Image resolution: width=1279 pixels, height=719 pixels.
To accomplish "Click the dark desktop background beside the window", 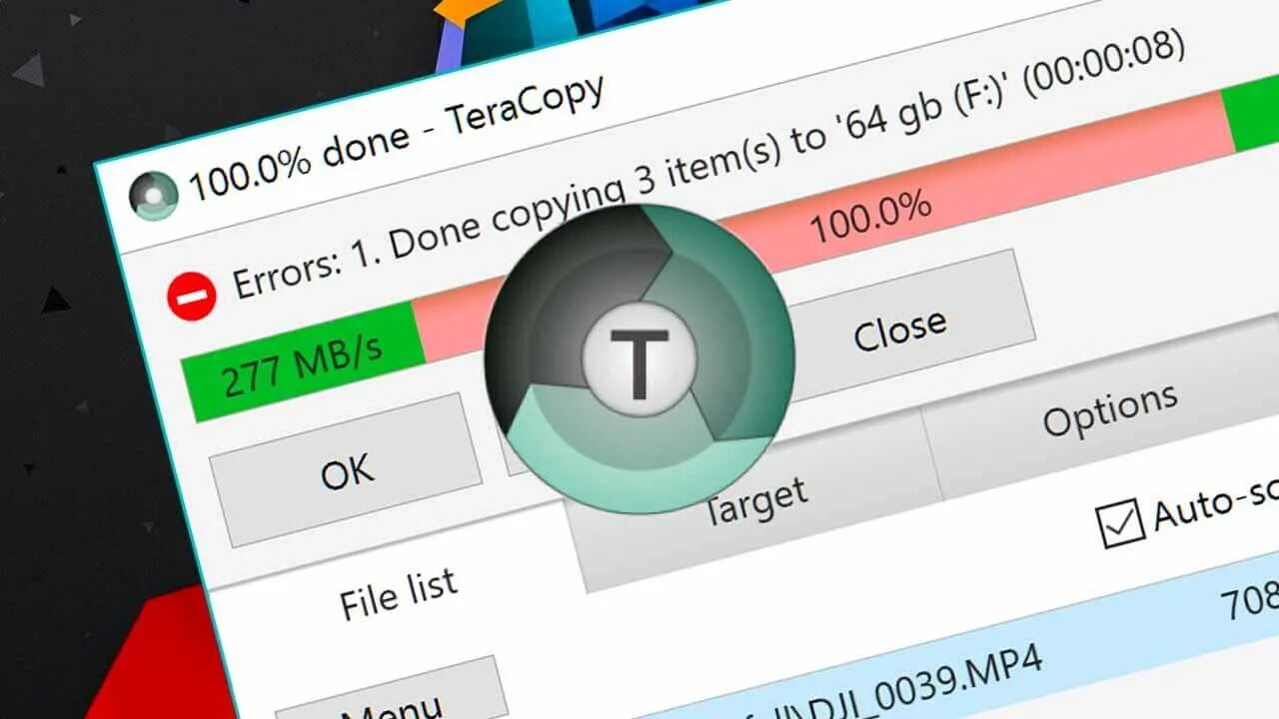I will pyautogui.click(x=60, y=399).
